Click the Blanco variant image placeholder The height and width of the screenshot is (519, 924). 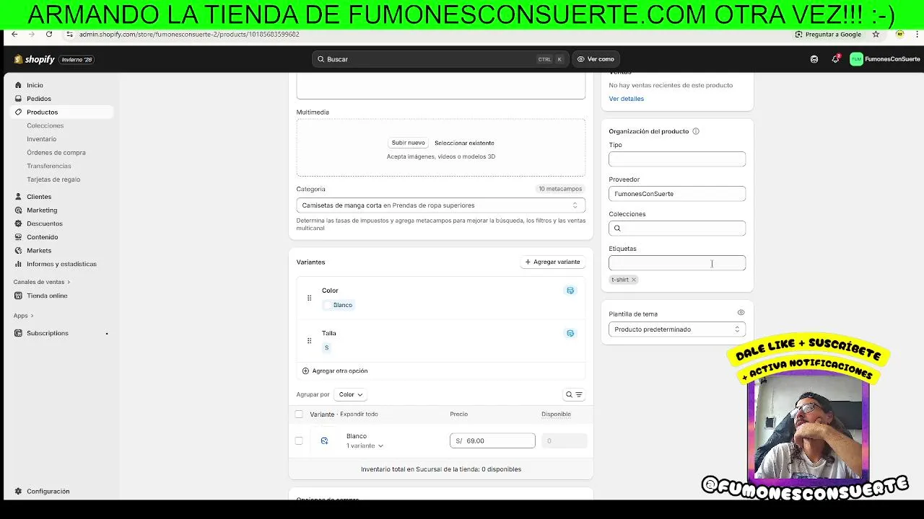point(324,440)
